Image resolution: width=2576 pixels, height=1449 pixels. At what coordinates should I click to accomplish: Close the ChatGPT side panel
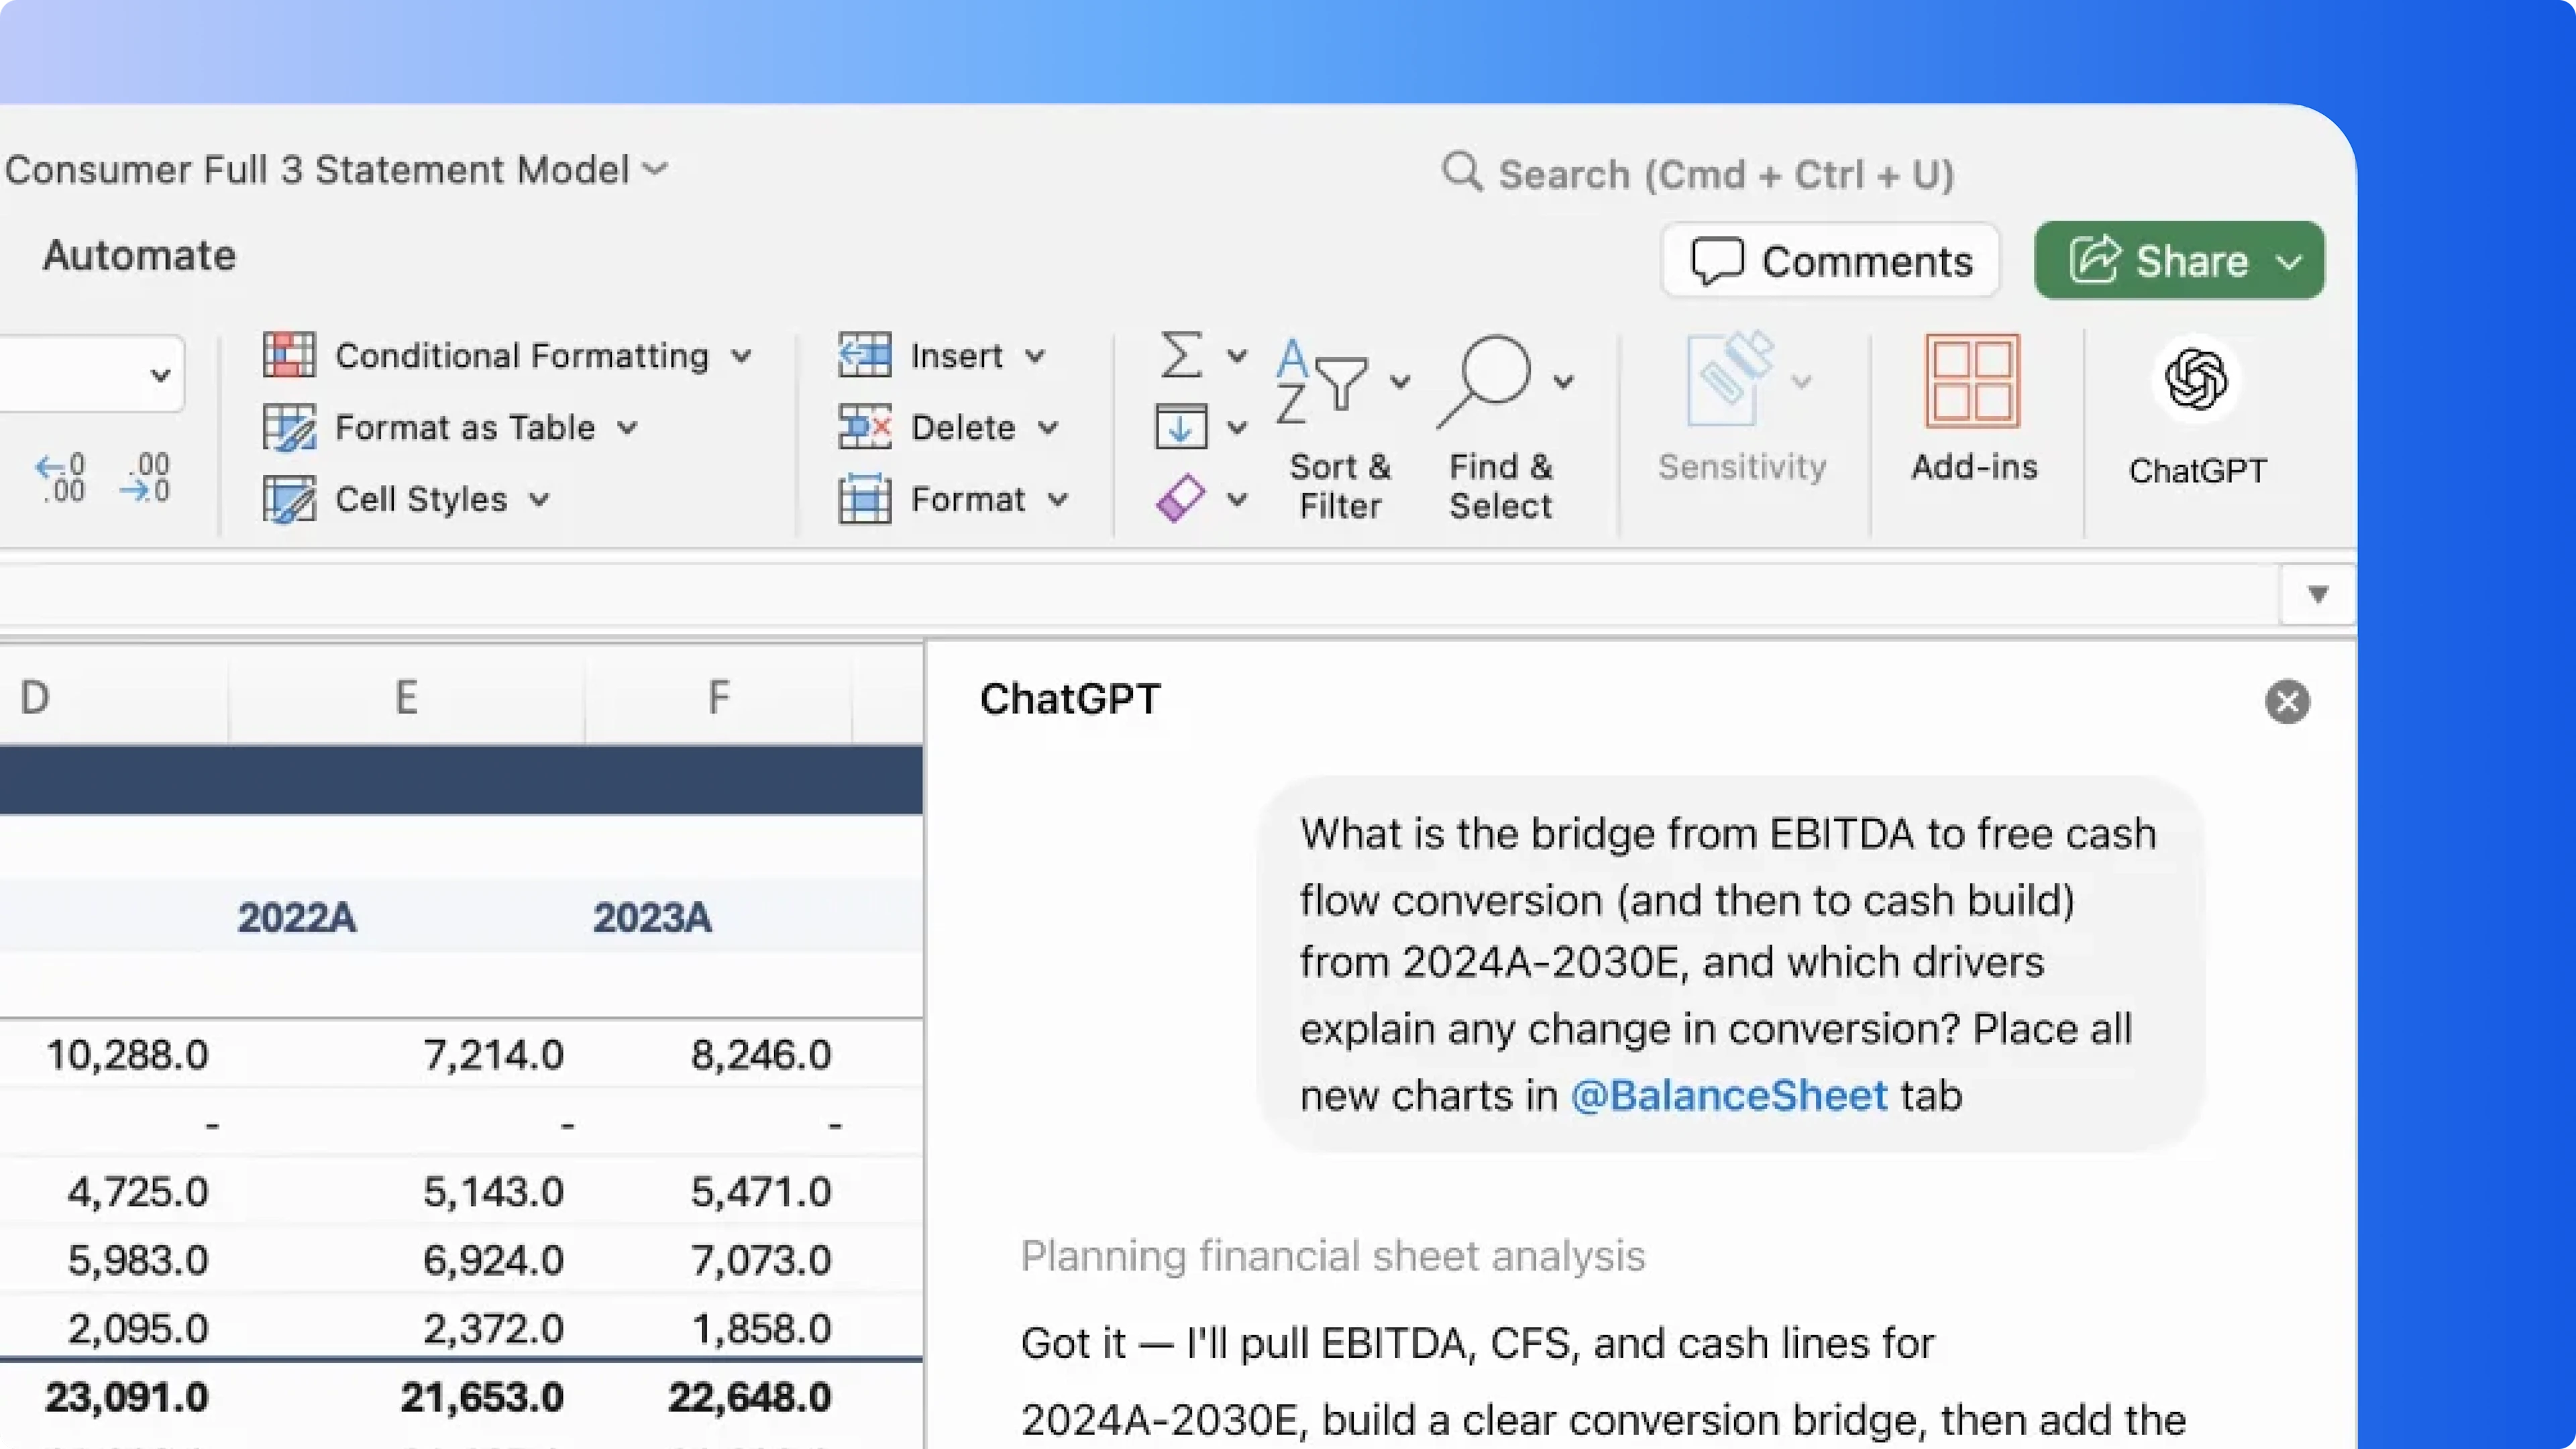[2287, 701]
